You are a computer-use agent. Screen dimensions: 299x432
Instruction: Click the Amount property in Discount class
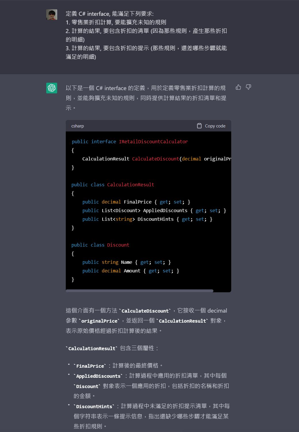(132, 271)
